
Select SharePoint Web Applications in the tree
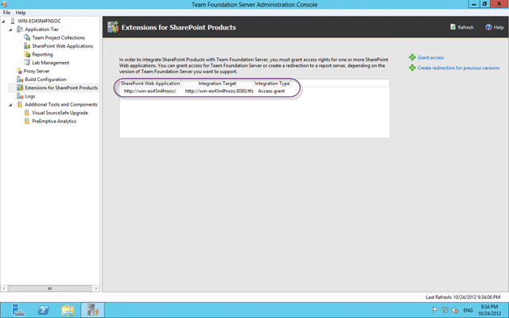pyautogui.click(x=63, y=46)
